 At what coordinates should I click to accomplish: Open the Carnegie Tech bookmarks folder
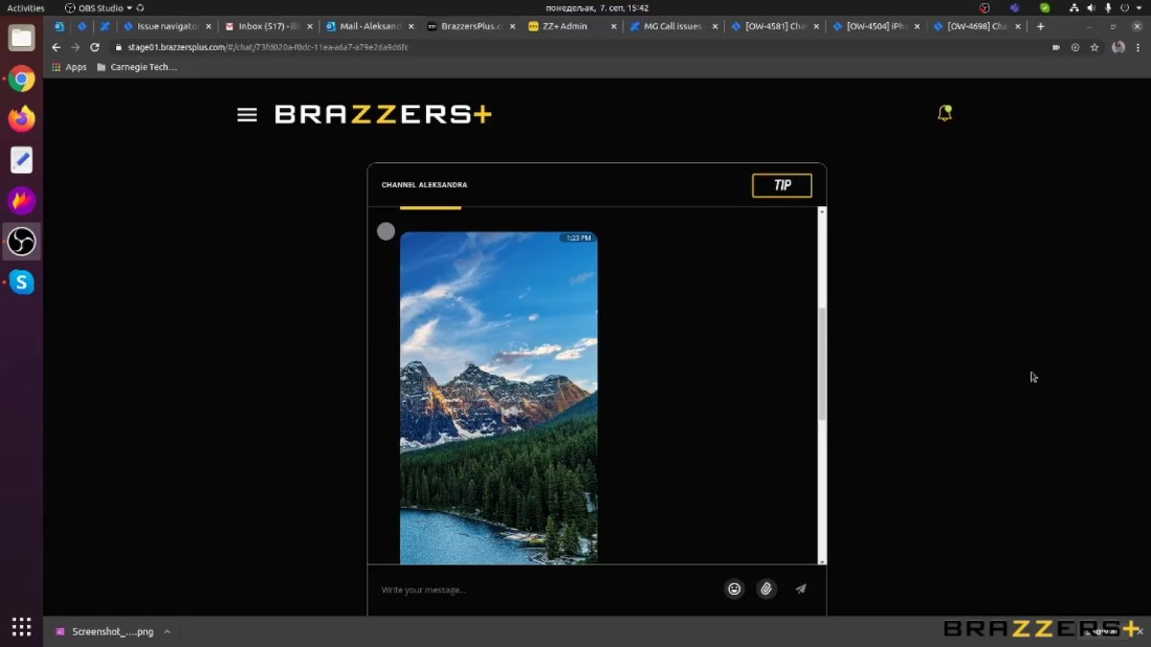point(136,67)
